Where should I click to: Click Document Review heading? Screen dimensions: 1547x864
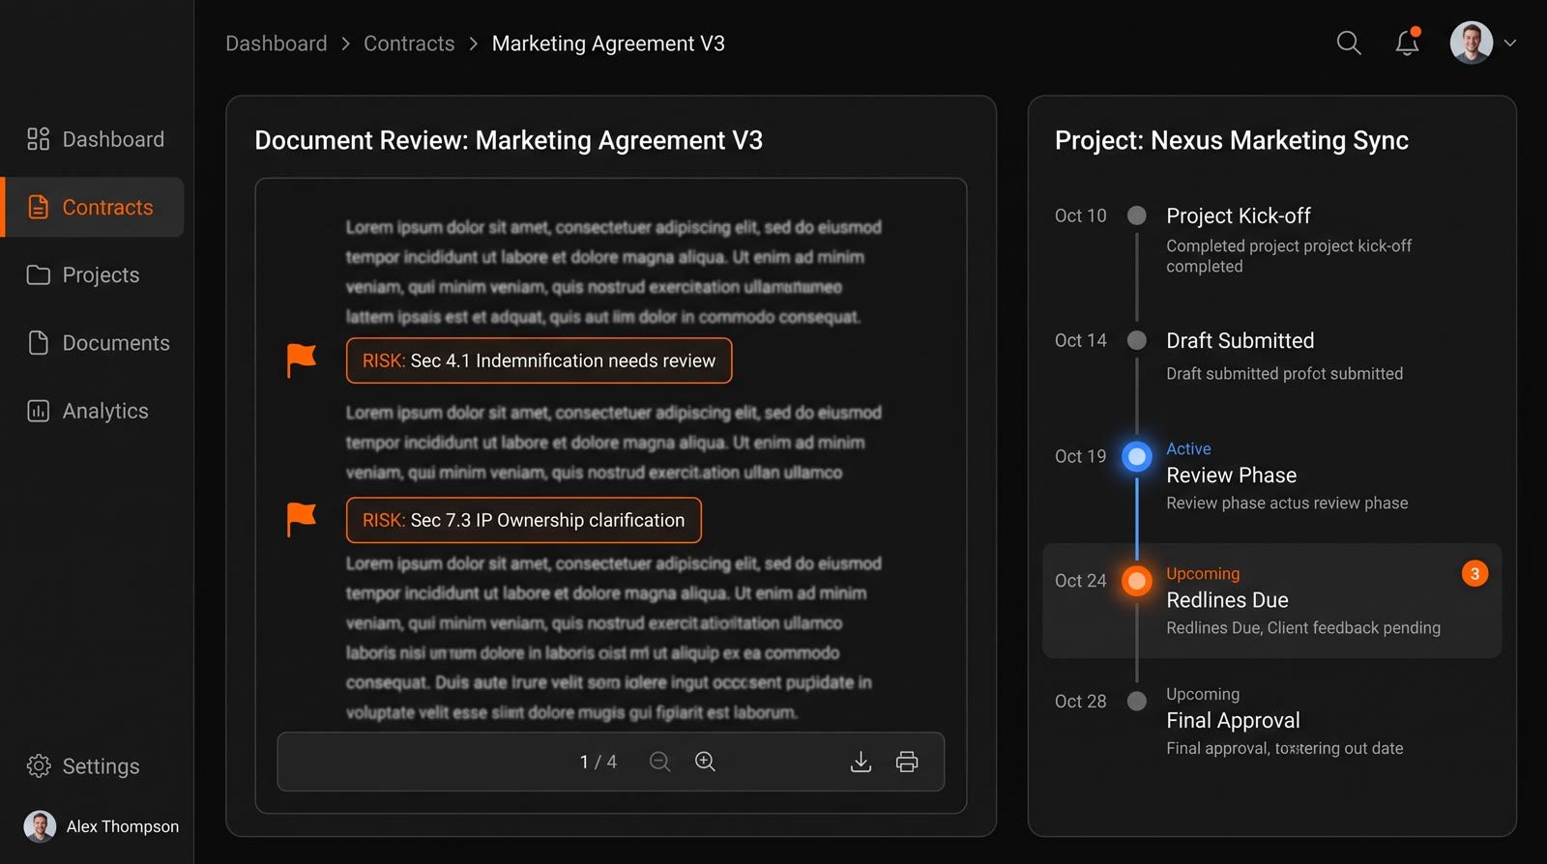pyautogui.click(x=509, y=140)
